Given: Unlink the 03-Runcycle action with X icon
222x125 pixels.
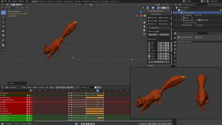Looking at the screenshot, I should pyautogui.click(x=100, y=87).
